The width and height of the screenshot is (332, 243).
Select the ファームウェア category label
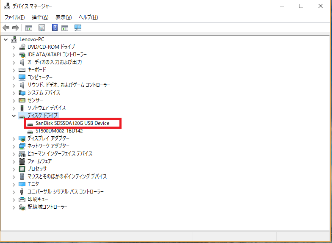[40, 161]
